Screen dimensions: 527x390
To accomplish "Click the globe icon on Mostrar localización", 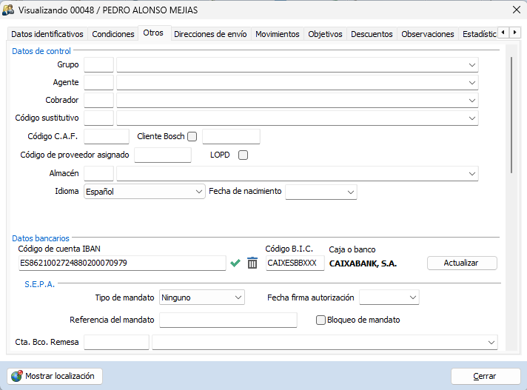I will click(x=16, y=376).
